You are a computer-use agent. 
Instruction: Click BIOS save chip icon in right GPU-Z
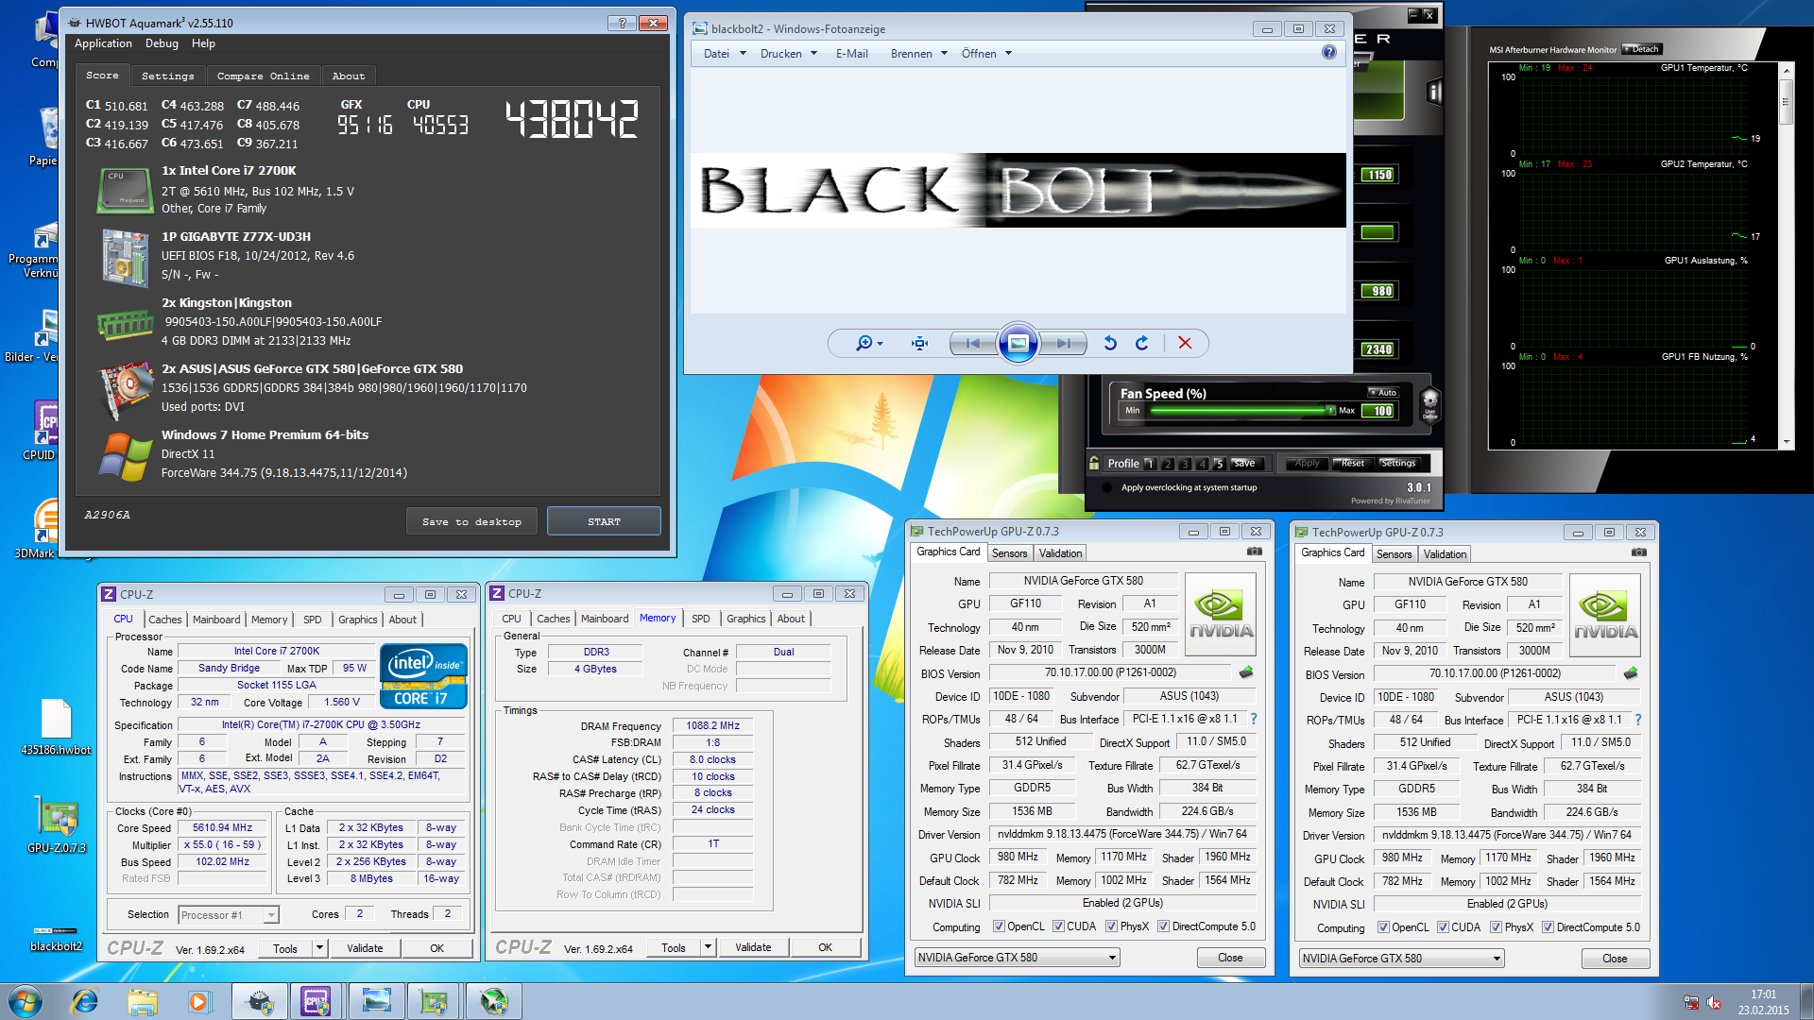click(x=1631, y=673)
